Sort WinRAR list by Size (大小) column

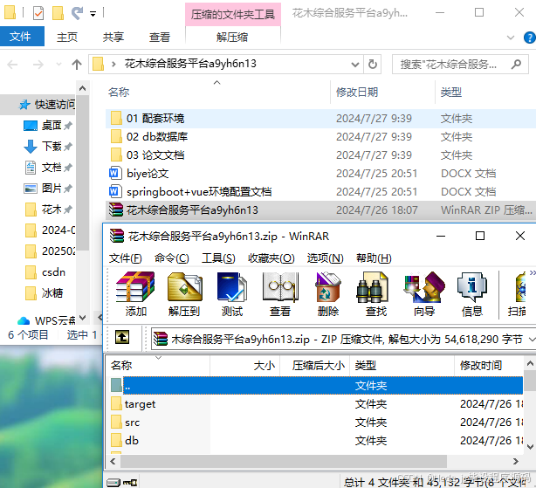(x=244, y=366)
